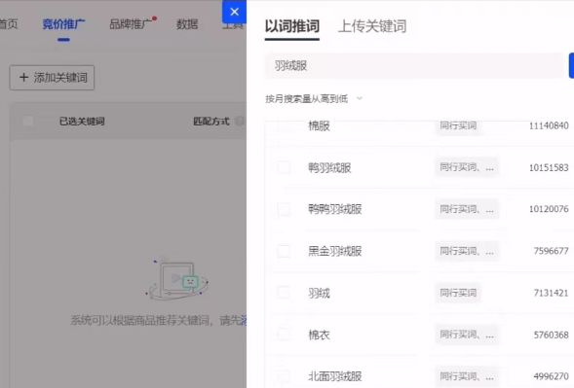Open the 按月搜索量从高到低 sort dropdown
This screenshot has width=574, height=388.
click(314, 98)
